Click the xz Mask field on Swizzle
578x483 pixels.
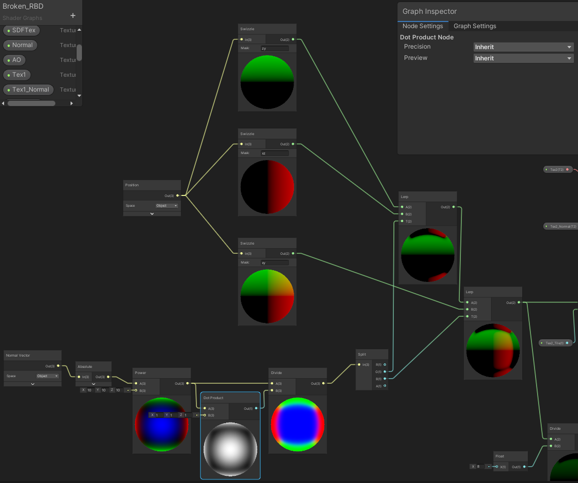pyautogui.click(x=275, y=153)
